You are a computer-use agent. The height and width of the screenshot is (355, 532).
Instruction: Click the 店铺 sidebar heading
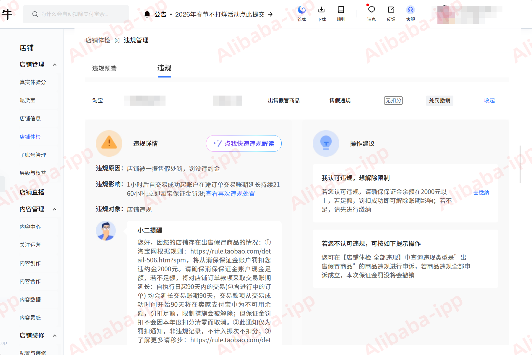(x=27, y=48)
